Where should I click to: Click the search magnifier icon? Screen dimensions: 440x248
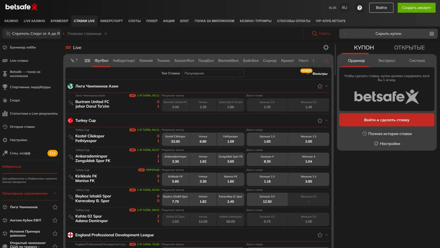pos(315,34)
